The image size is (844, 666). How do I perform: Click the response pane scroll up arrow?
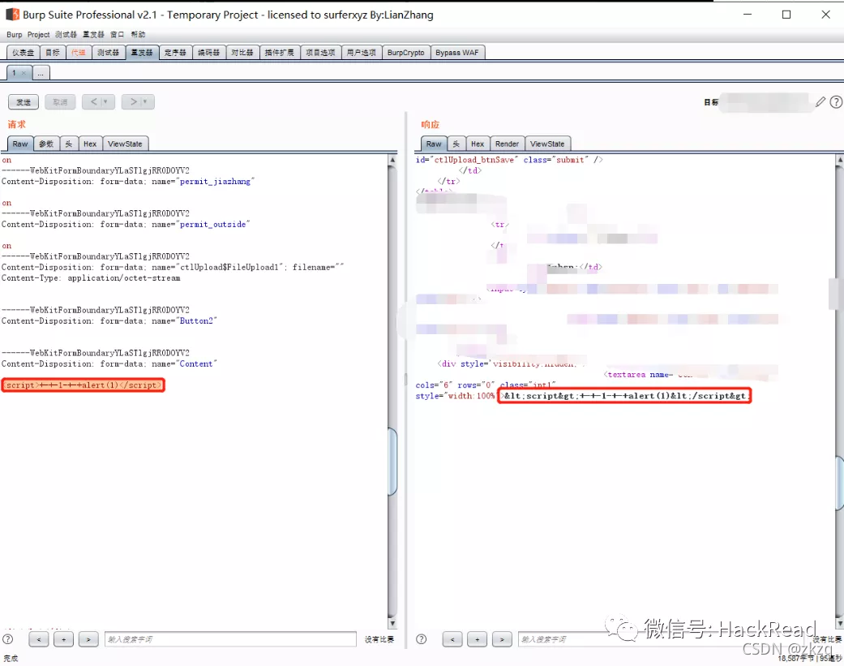840,160
